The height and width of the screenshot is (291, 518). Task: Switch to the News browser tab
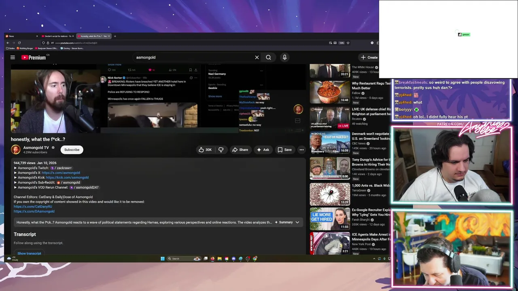(x=21, y=36)
